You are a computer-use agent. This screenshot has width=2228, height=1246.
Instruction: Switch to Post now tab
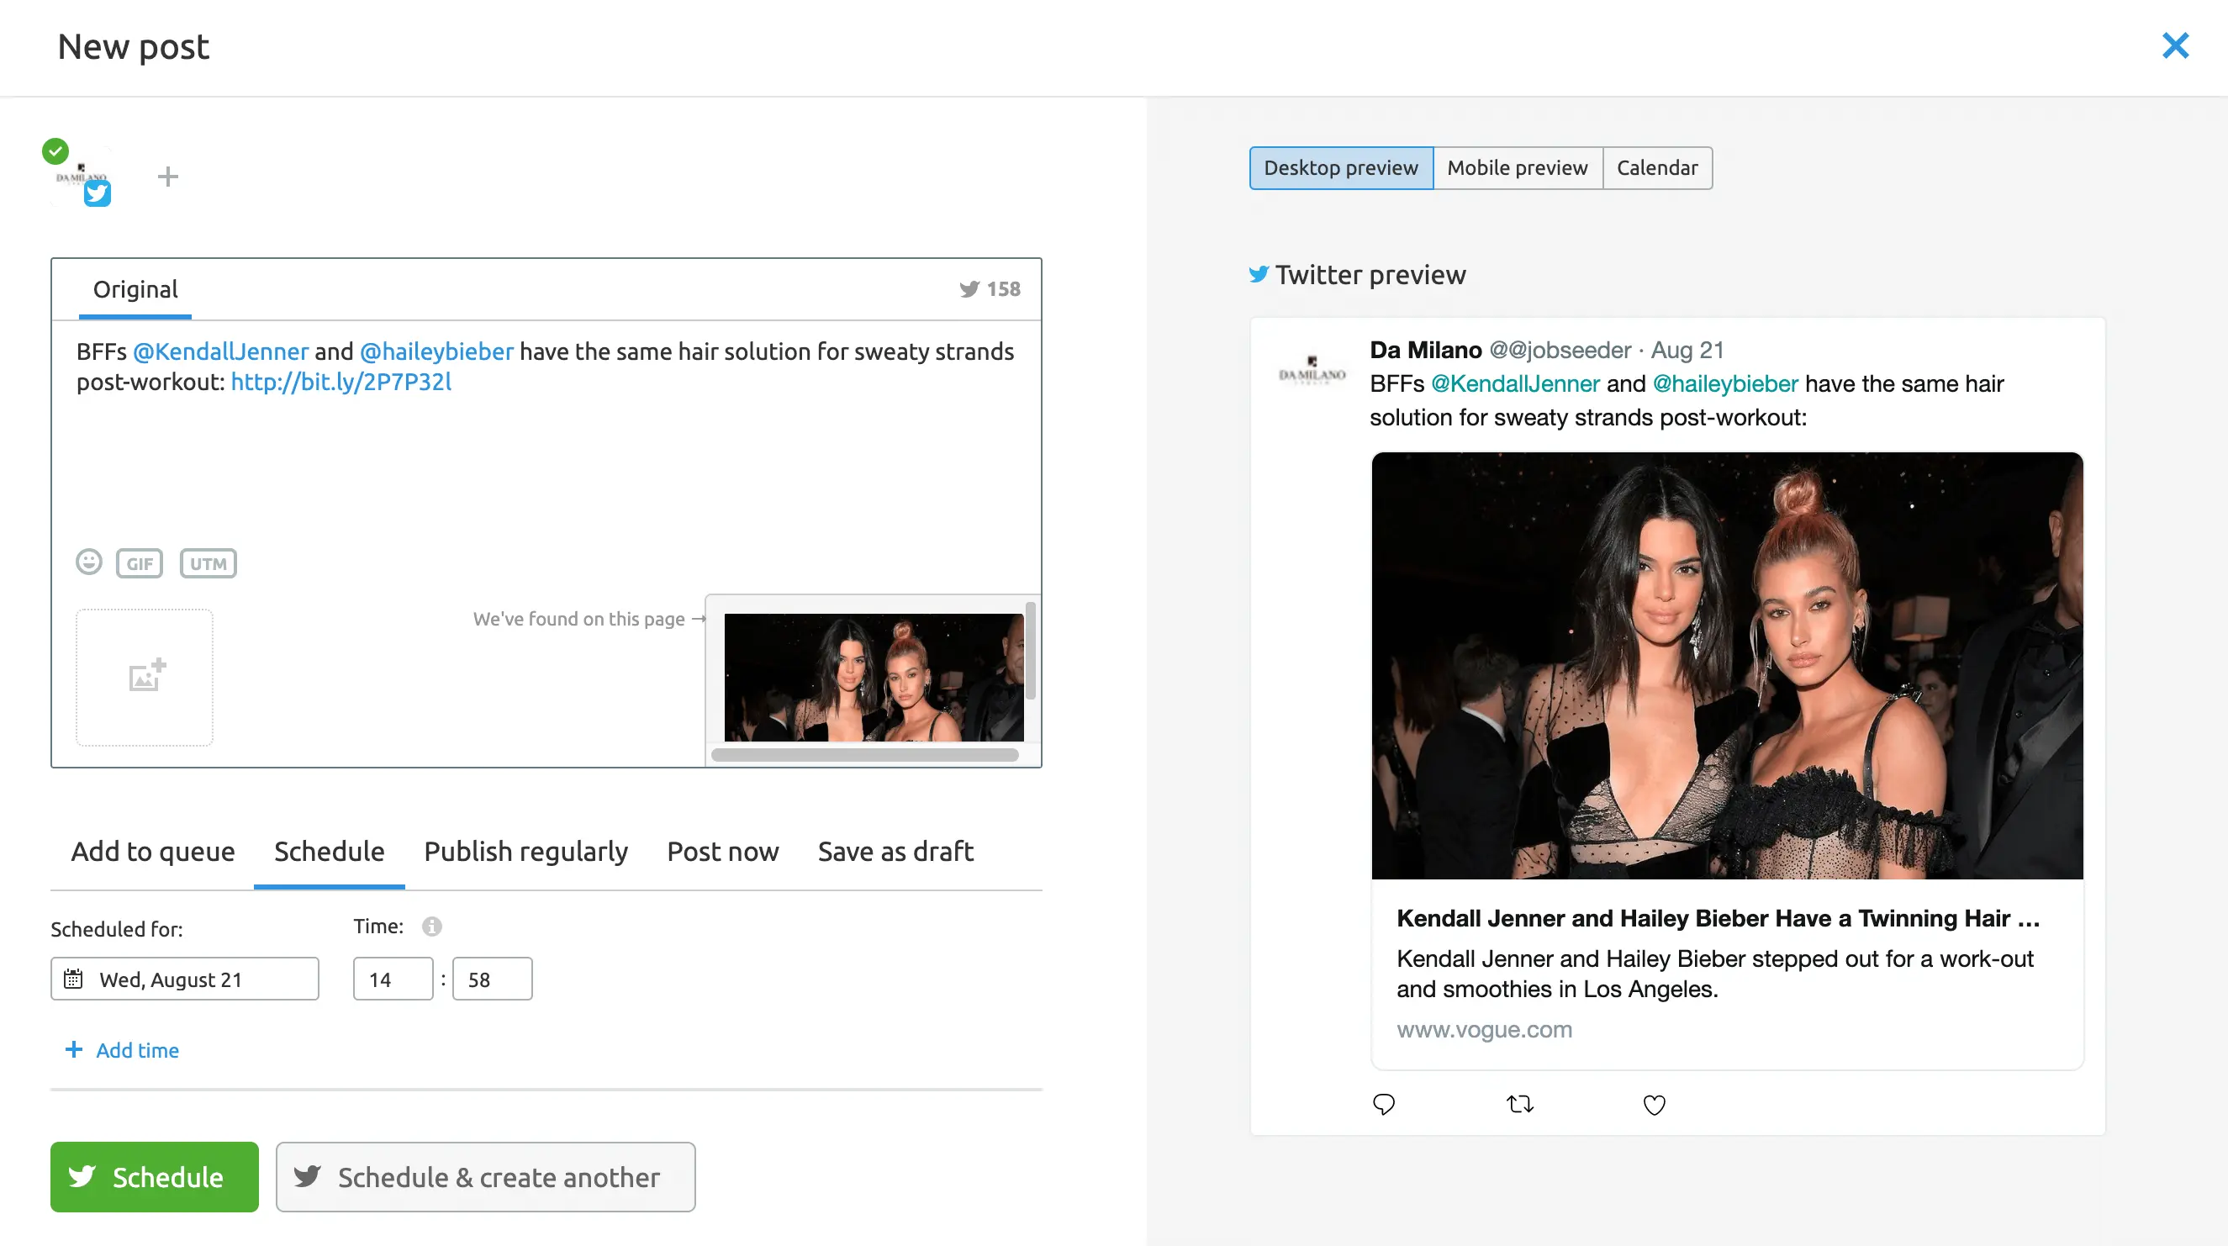723,851
